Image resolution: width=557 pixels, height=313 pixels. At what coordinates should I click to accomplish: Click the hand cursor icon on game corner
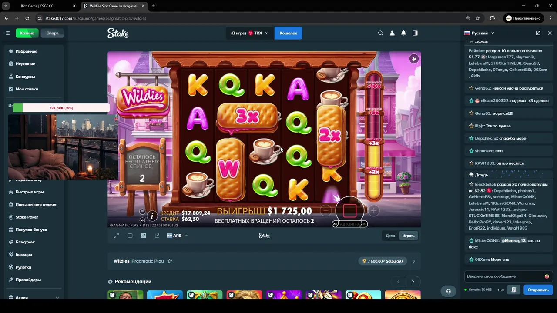[414, 58]
